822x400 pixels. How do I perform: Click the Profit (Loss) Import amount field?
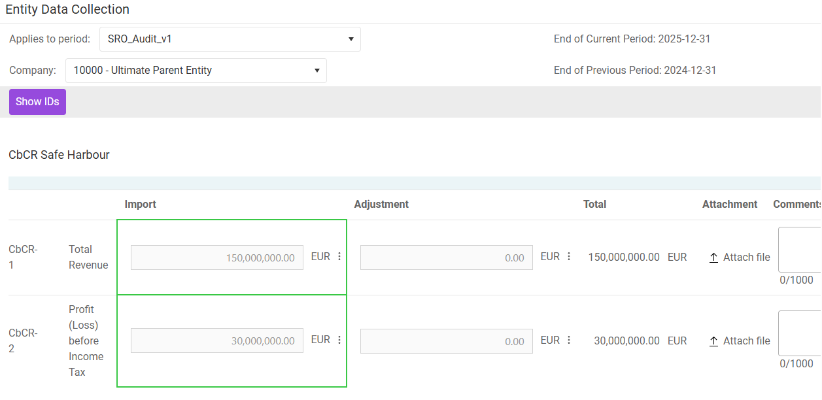pos(216,341)
